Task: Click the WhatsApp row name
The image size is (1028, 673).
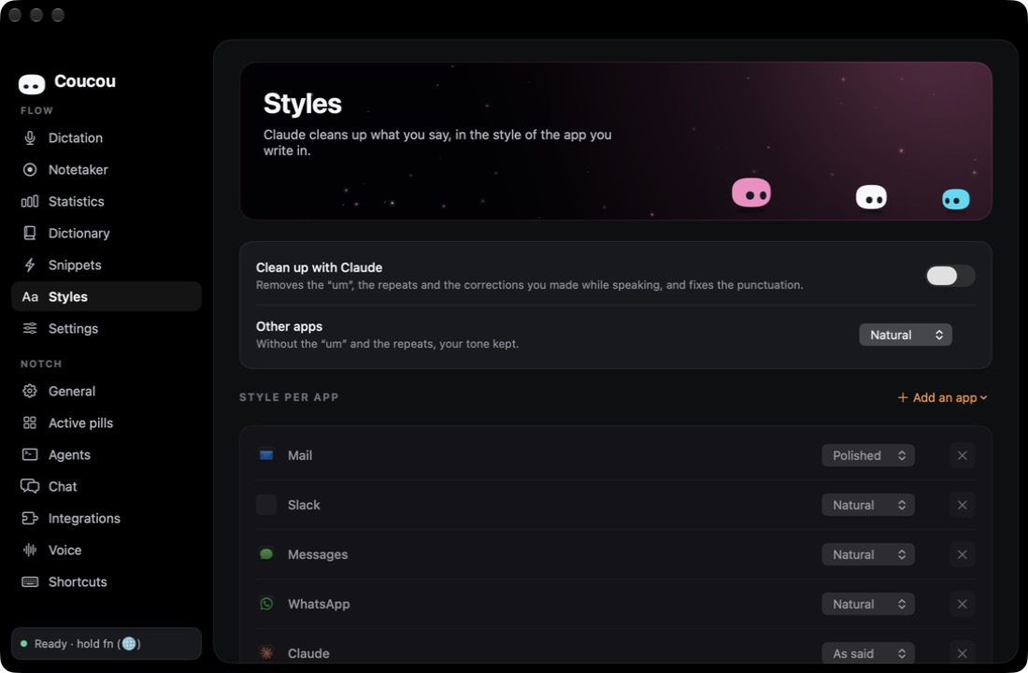Action: click(319, 604)
